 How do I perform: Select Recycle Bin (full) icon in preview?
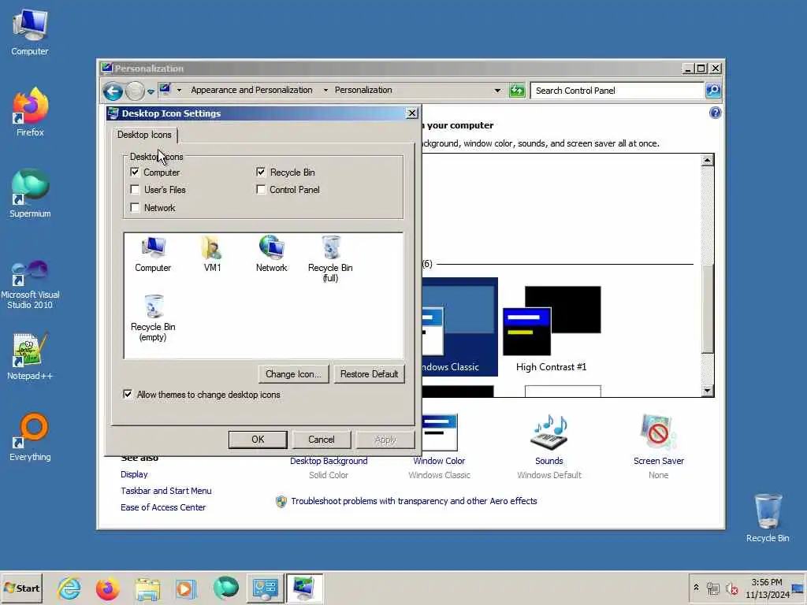[330, 258]
